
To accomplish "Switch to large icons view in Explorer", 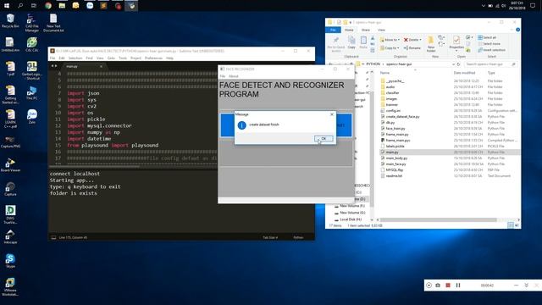I will 517,225.
